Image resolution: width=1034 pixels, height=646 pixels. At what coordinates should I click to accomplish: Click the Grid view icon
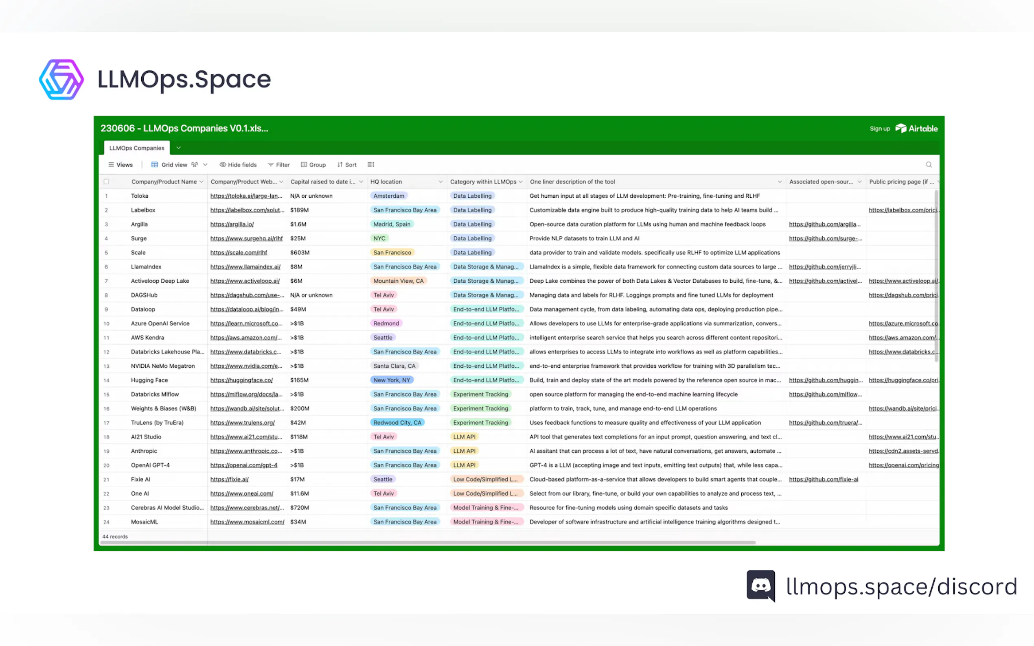point(155,164)
